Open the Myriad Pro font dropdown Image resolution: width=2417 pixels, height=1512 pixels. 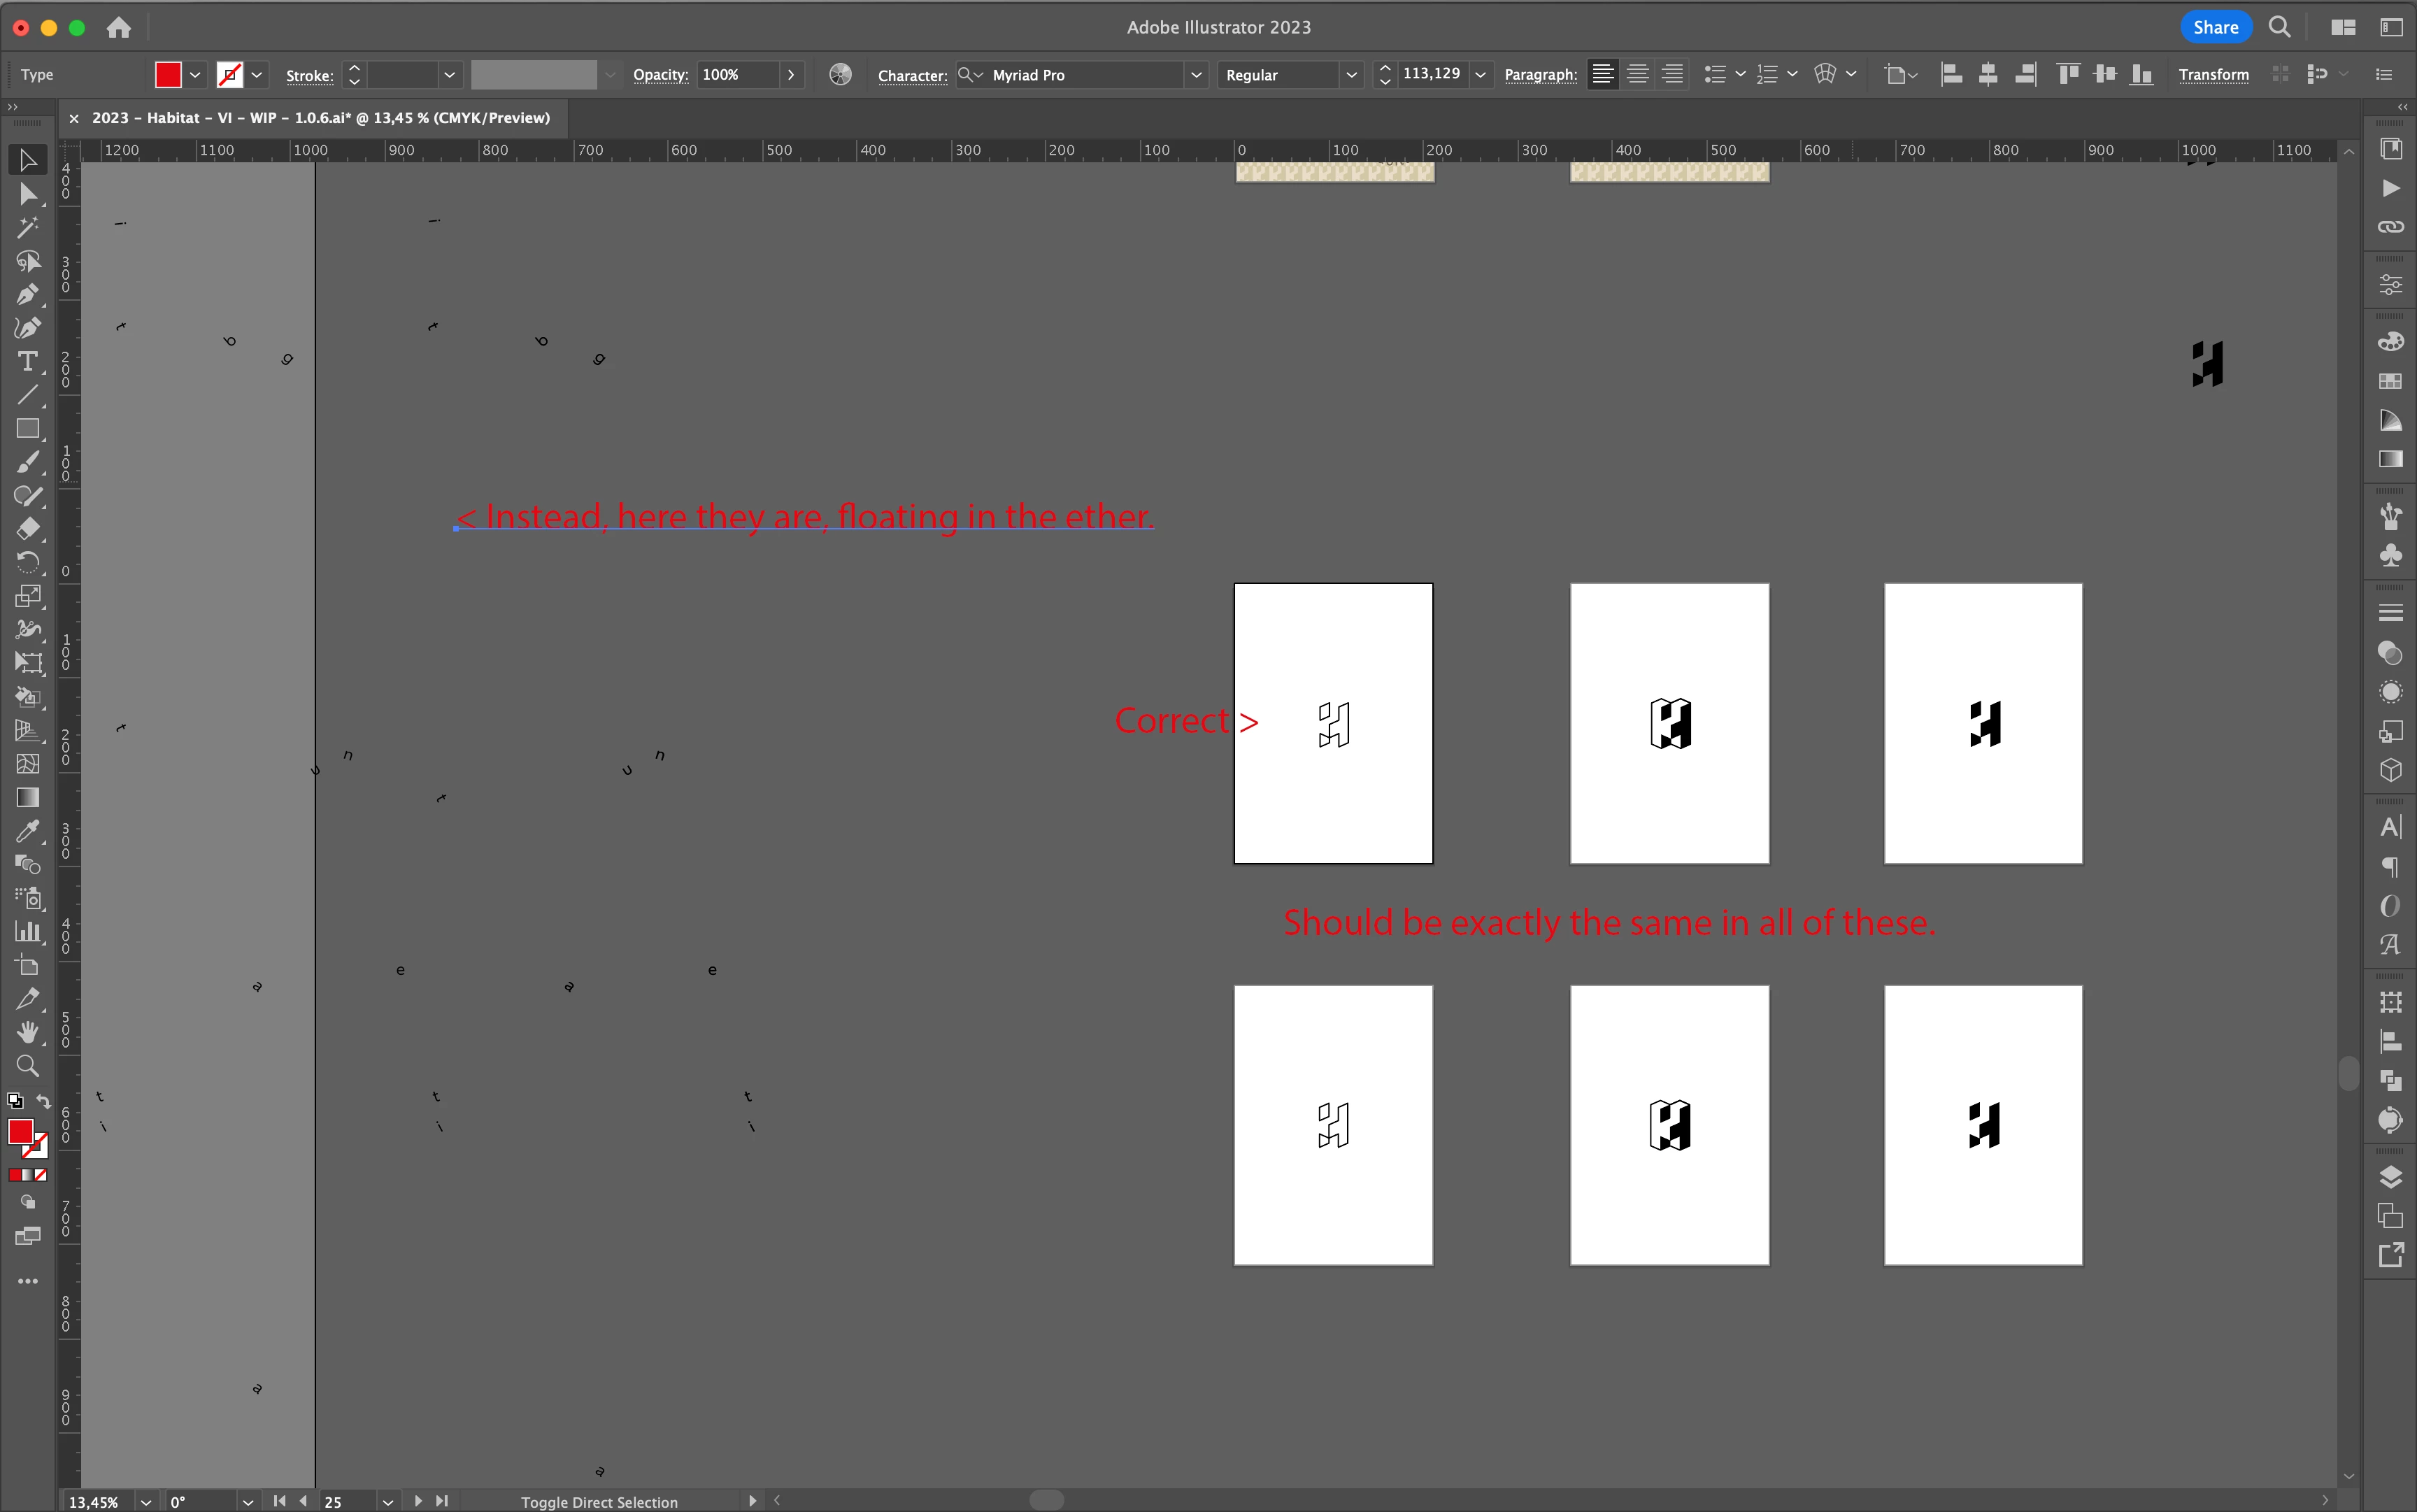click(1195, 75)
